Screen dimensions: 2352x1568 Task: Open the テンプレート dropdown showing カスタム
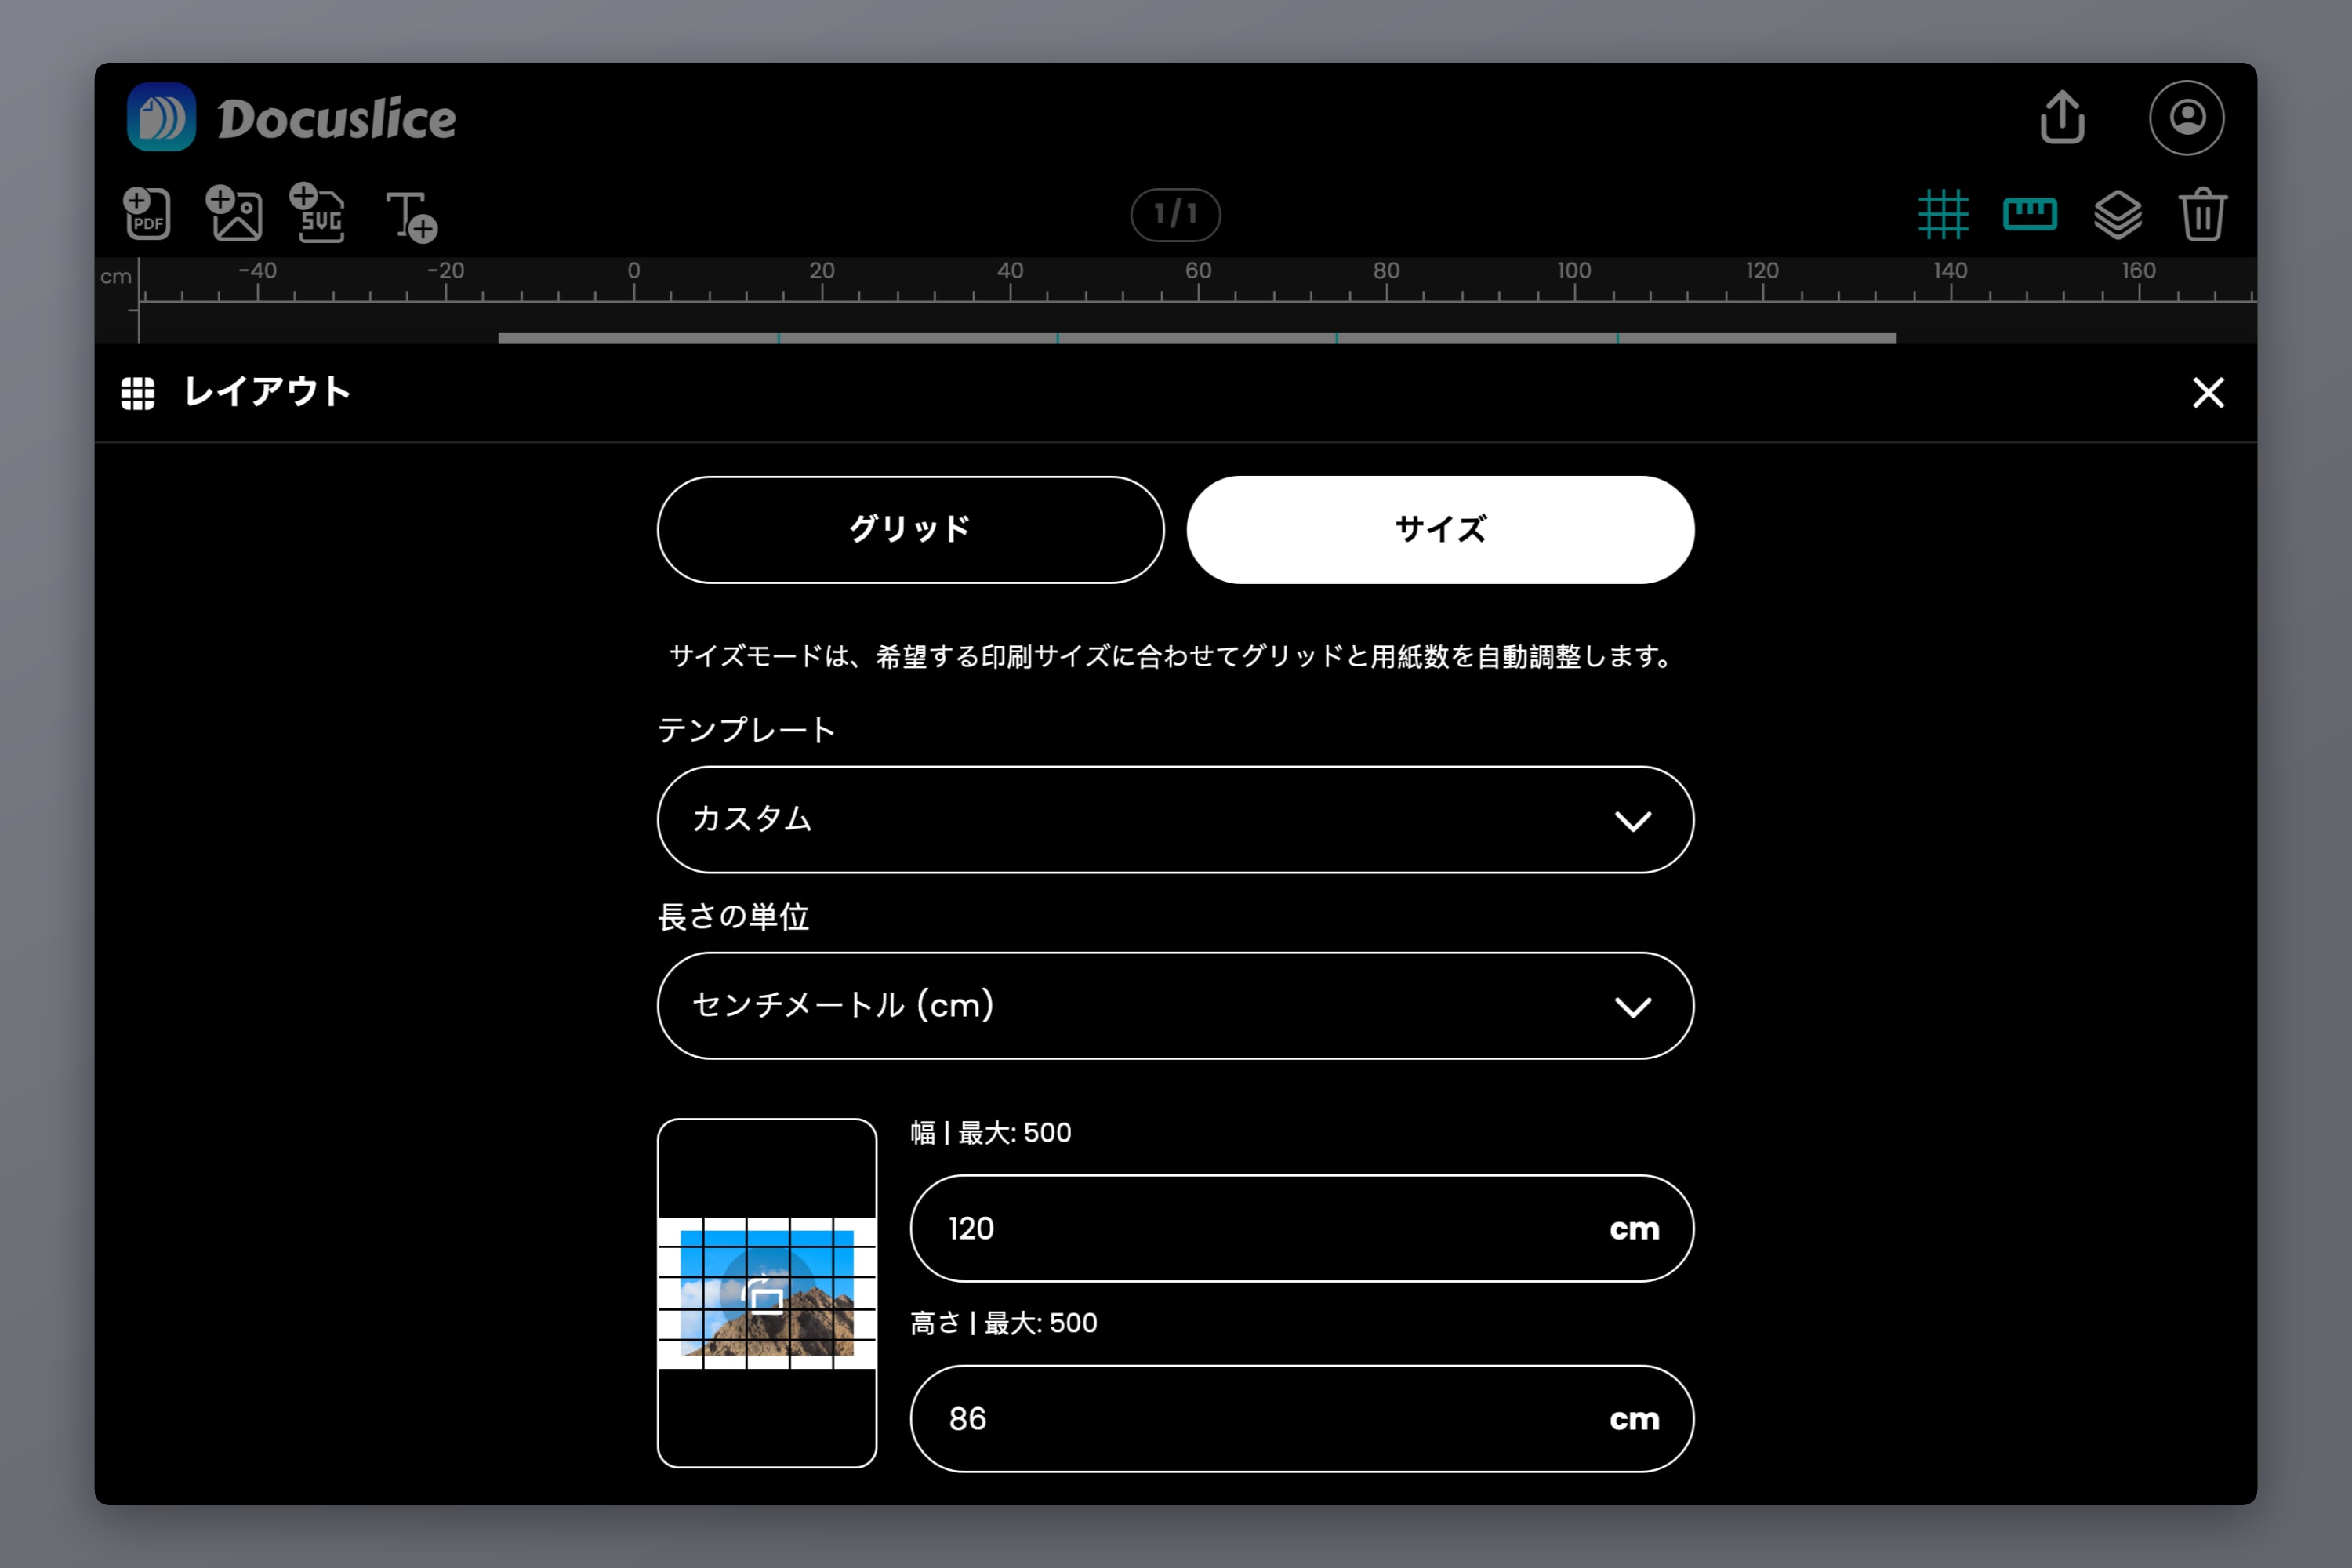(1175, 819)
